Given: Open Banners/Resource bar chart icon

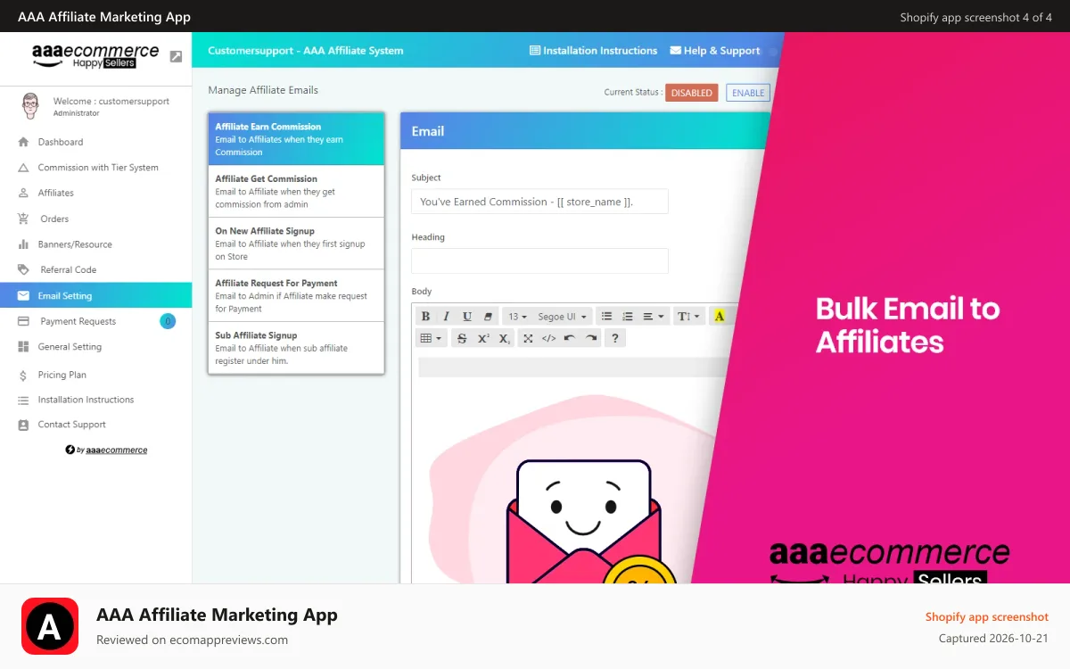Looking at the screenshot, I should coord(23,244).
